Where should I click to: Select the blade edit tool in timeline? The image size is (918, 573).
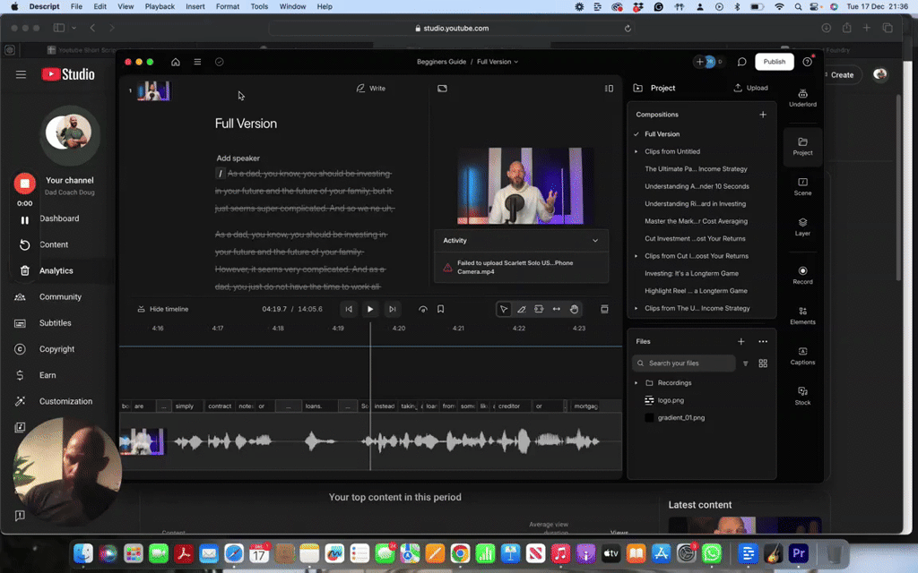point(521,309)
